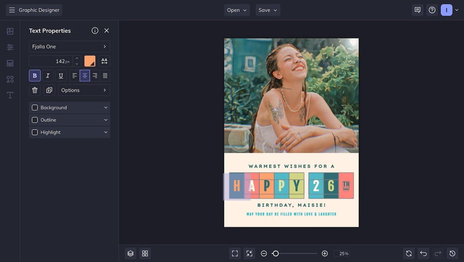Zoom in with the plus icon

pos(324,254)
